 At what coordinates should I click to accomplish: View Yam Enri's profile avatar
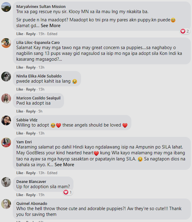coord(6,142)
